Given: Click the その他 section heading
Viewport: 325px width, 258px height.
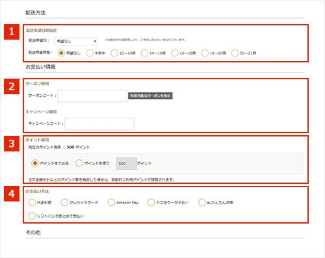Looking at the screenshot, I should 33,233.
